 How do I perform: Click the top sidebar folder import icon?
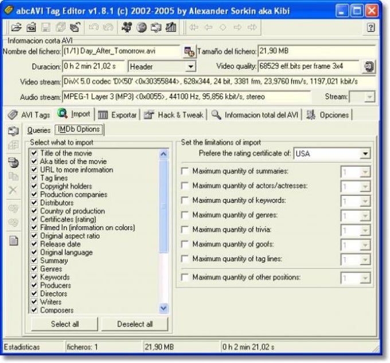pos(13,131)
